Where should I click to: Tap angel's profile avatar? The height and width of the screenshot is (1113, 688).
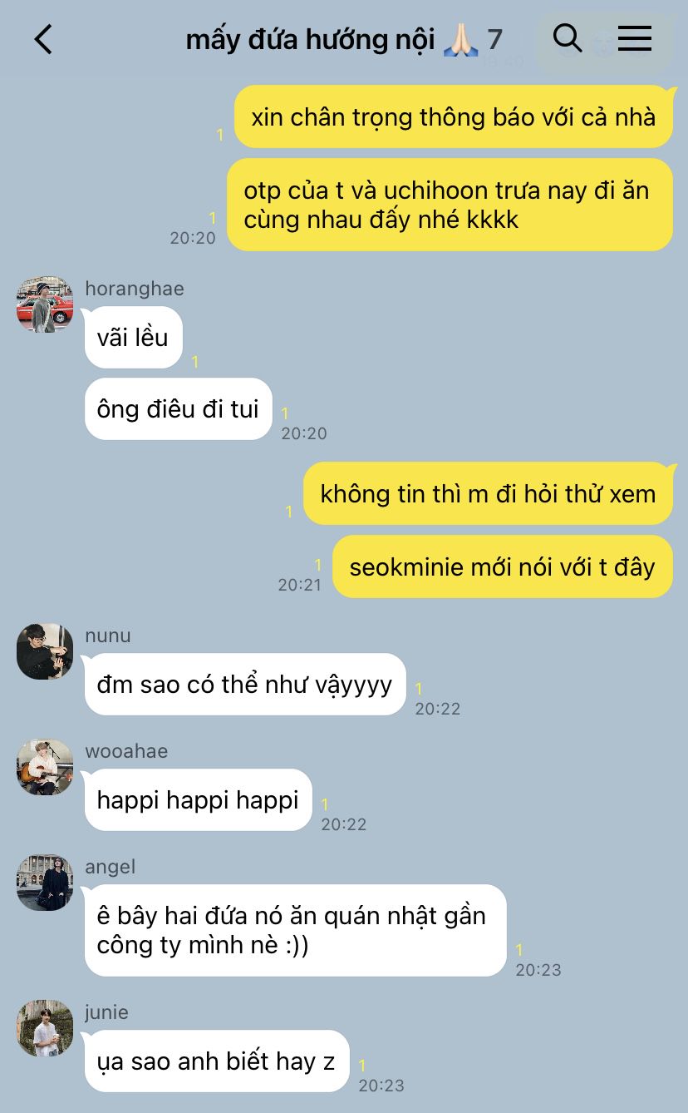point(45,883)
